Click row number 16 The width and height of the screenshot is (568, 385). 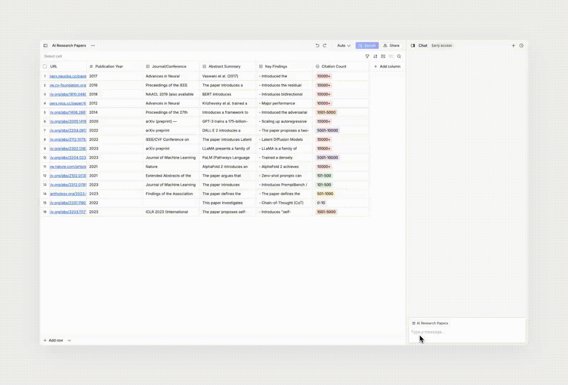tap(45, 212)
